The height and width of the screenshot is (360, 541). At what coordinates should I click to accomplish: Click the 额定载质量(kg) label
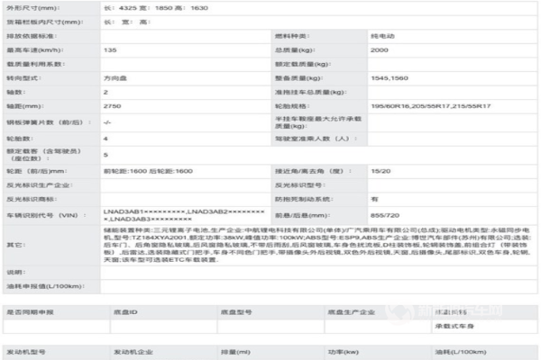pos(303,65)
